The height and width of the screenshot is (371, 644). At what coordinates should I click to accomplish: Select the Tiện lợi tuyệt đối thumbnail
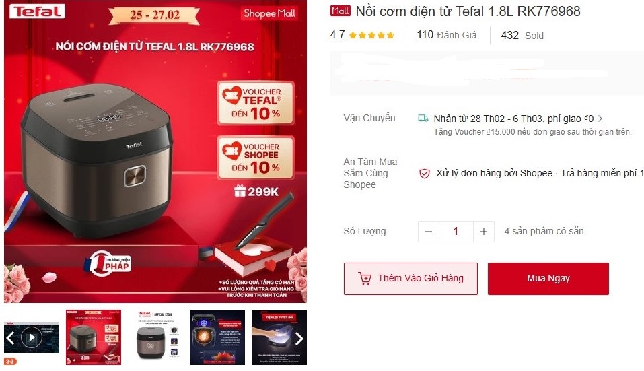click(279, 337)
